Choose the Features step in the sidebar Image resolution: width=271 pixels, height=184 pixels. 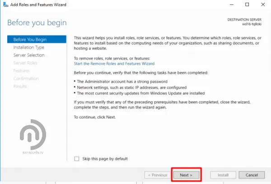point(22,71)
